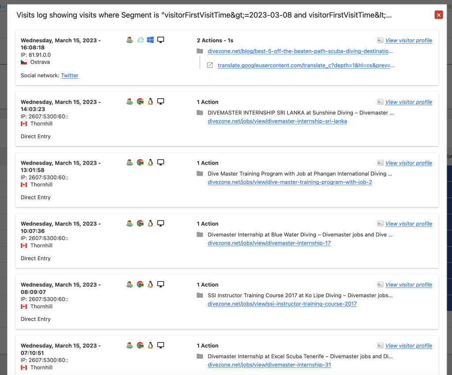Open the ssi-instructor-training-course-2017 link
The image size is (452, 375).
(x=282, y=304)
